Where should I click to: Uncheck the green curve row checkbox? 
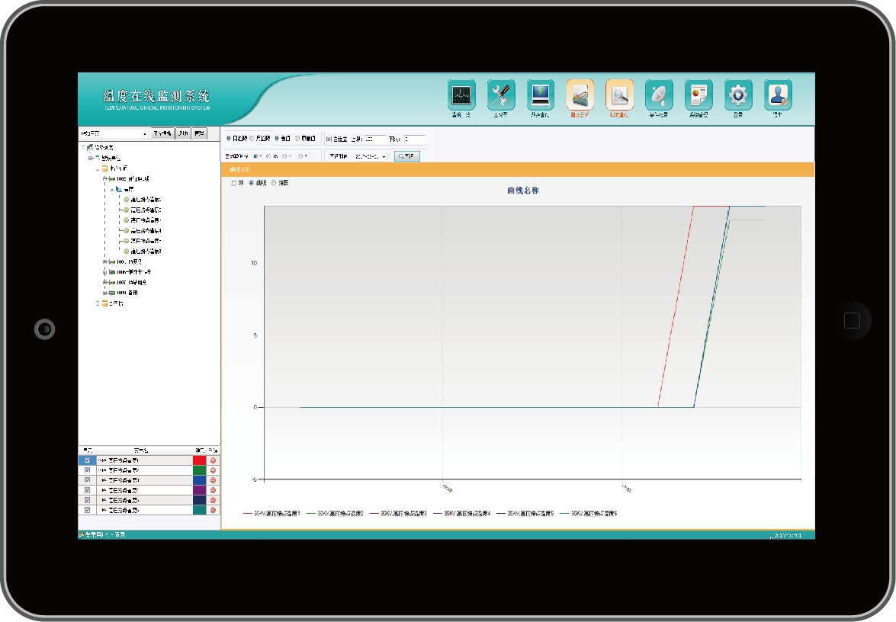pos(88,470)
